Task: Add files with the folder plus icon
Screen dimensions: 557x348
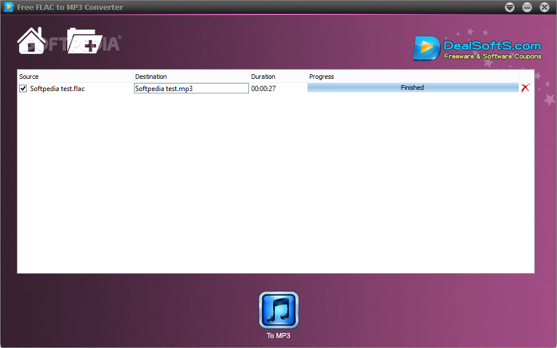Action: [x=85, y=41]
